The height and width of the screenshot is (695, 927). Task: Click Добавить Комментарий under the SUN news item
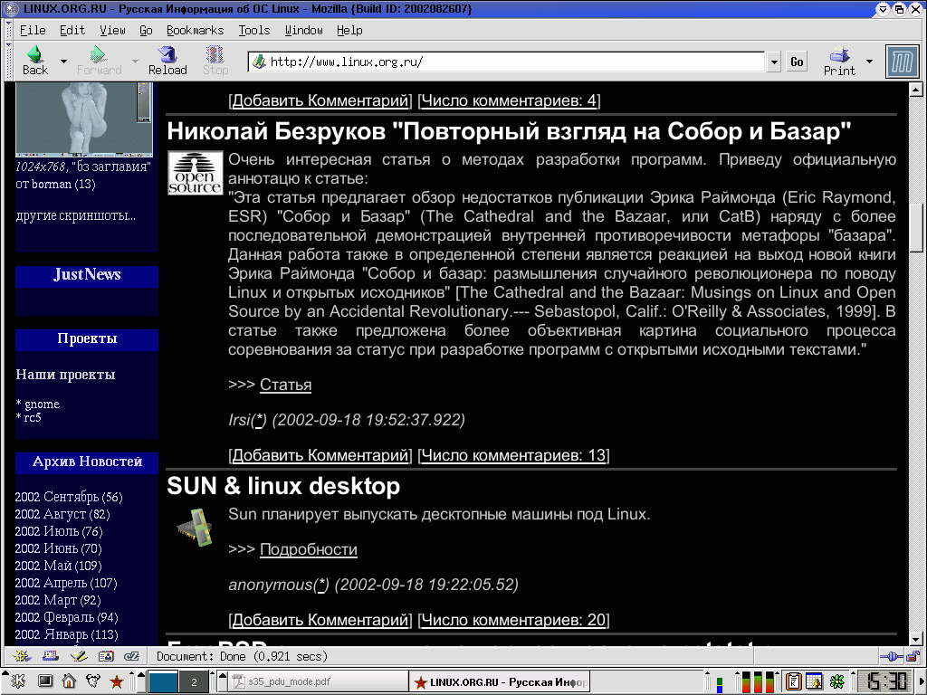click(x=320, y=620)
